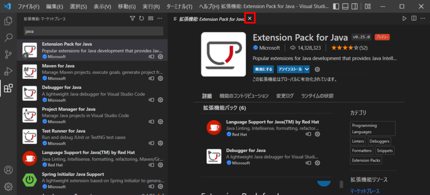Select the Linters category tag

358,141
